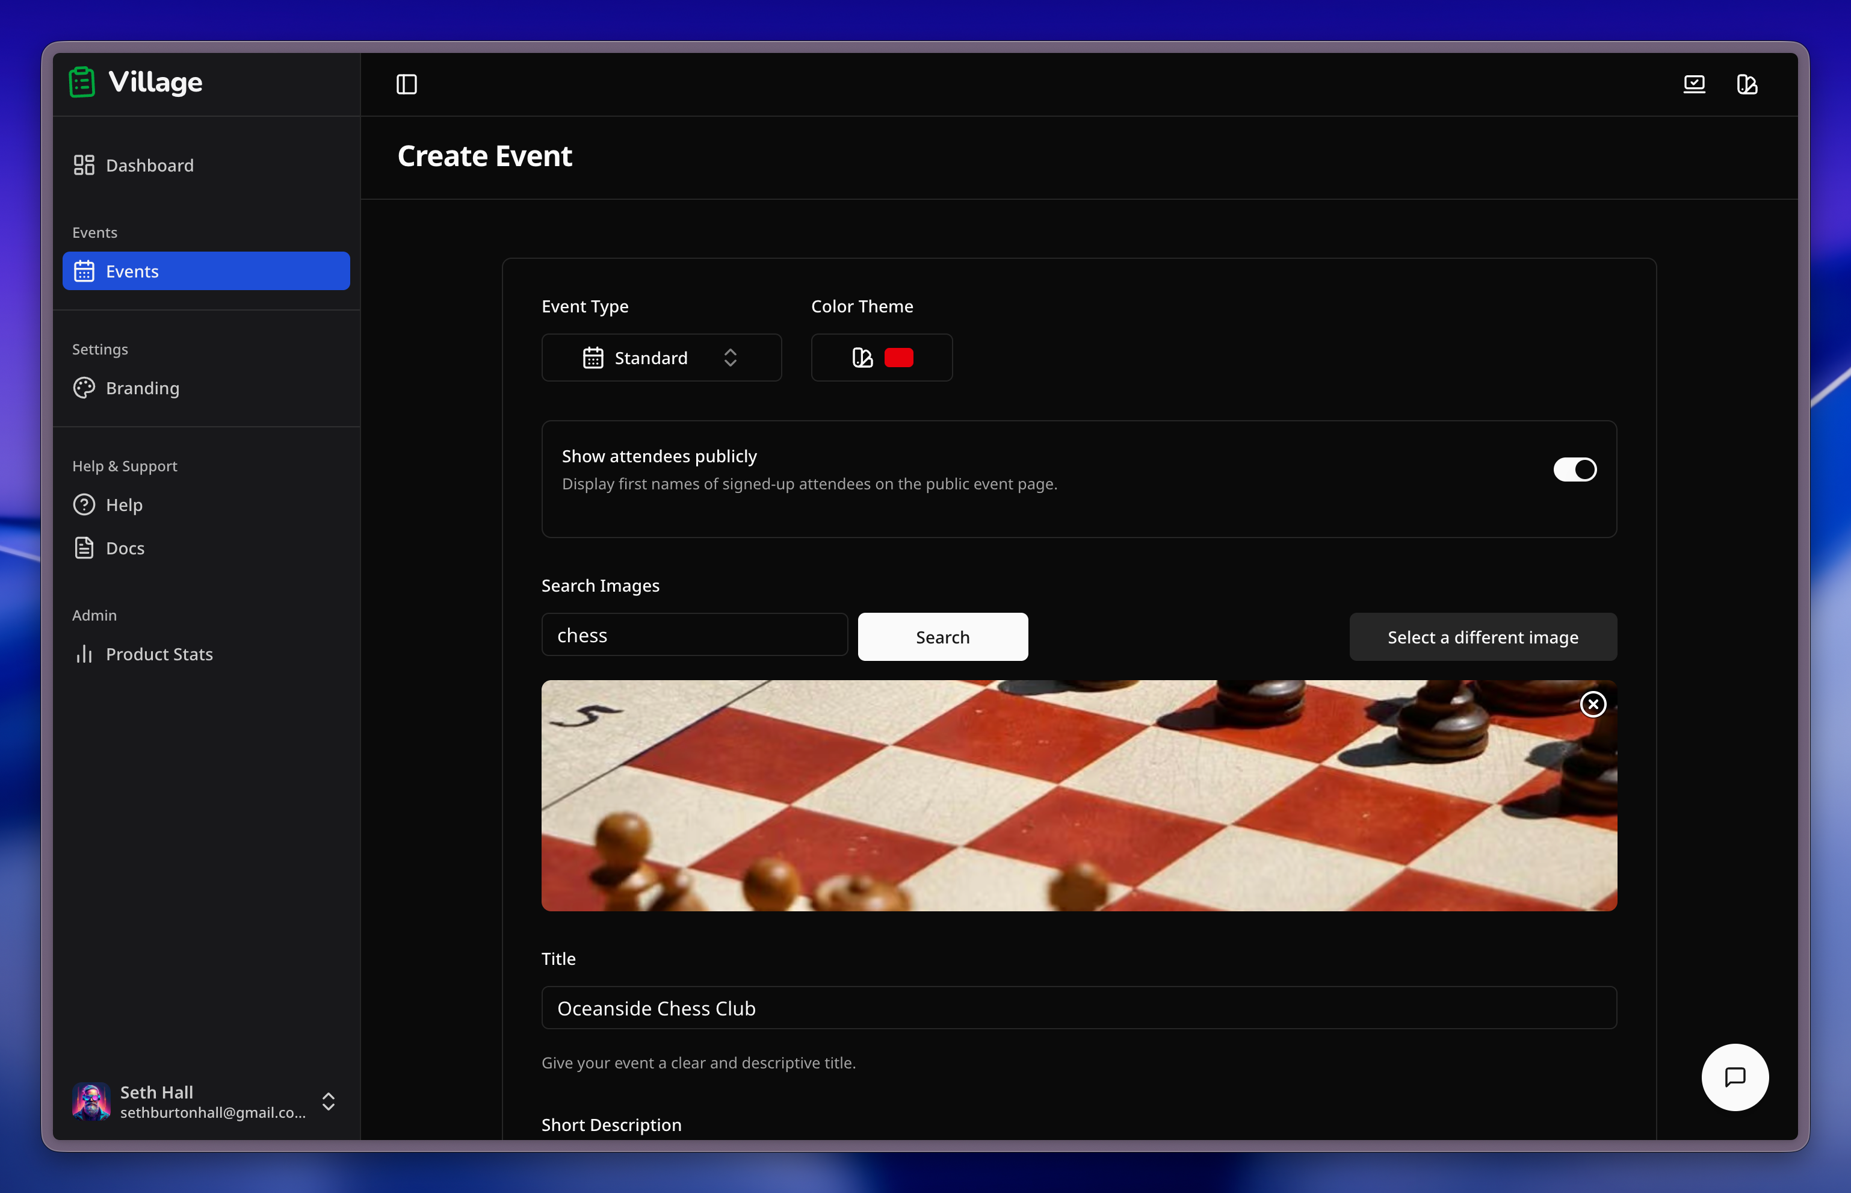Open Branding settings page

point(143,388)
